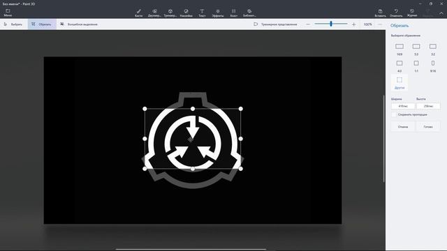Collapse the top ribbon with the chevron
This screenshot has height=251, width=447.
point(441,13)
